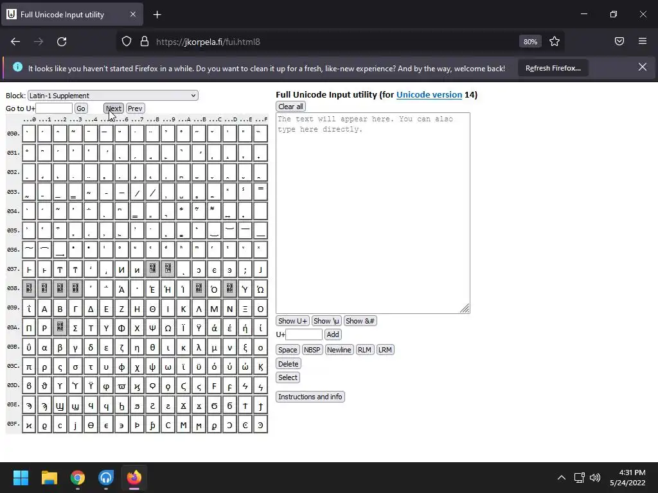Click the NBSP button
The height and width of the screenshot is (493, 658).
[x=312, y=350]
